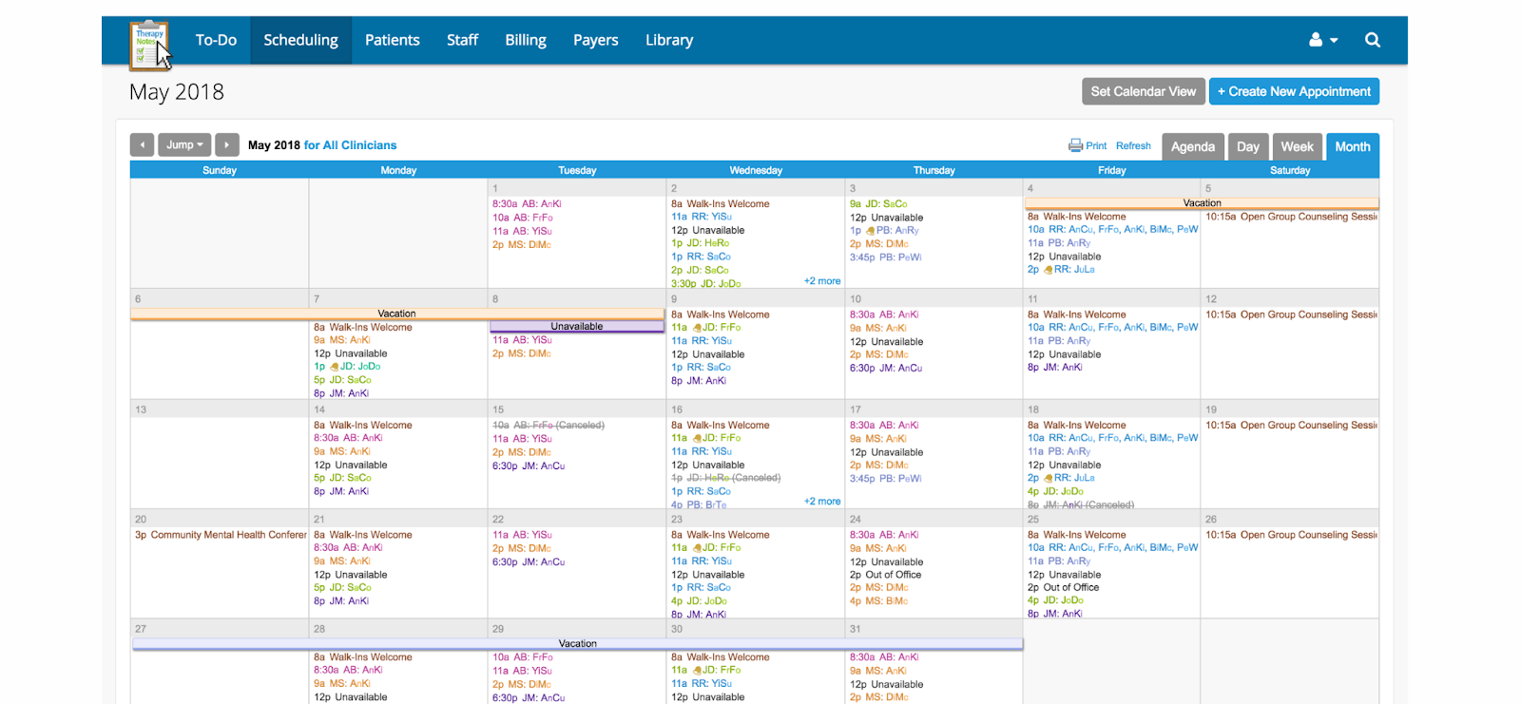
Task: Open May 9 11a JD: FrFo appointment
Action: (705, 327)
